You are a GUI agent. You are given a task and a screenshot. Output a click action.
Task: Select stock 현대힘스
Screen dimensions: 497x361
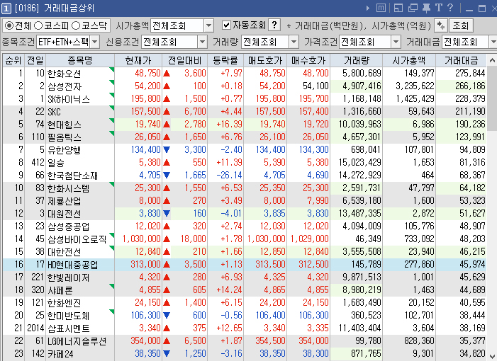(x=65, y=125)
